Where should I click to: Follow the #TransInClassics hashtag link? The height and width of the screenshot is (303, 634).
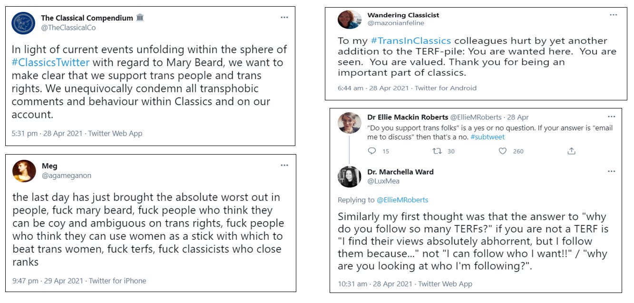(x=411, y=41)
